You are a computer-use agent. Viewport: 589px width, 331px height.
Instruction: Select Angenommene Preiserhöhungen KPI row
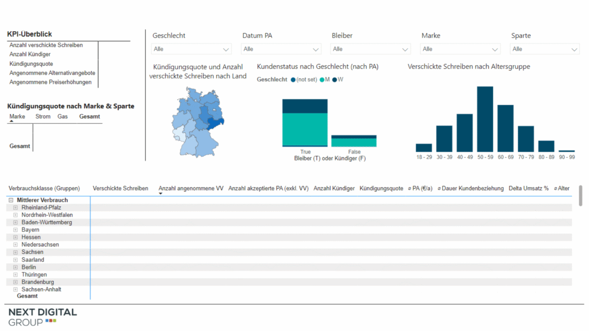click(51, 82)
